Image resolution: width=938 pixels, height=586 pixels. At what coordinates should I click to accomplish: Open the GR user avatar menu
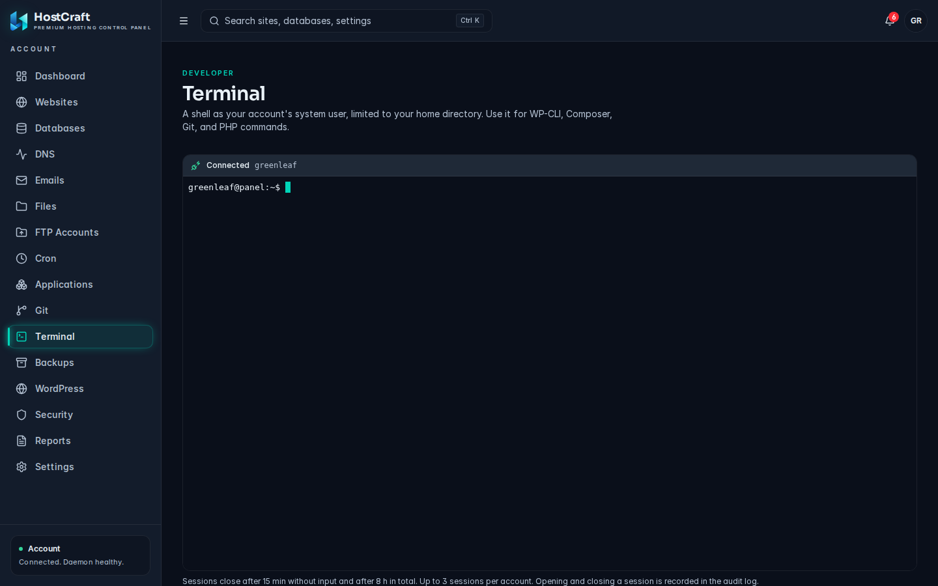pos(916,21)
